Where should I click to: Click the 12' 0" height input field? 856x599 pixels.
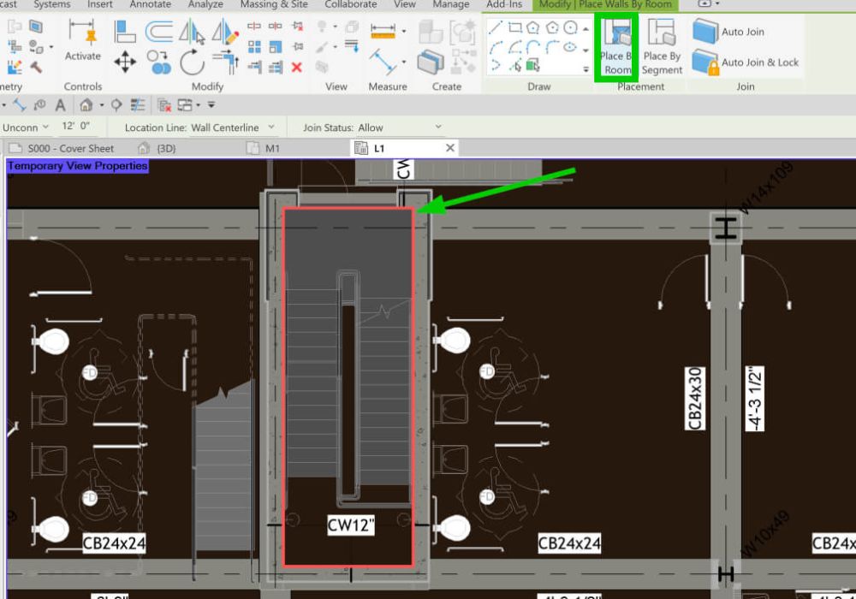click(78, 128)
